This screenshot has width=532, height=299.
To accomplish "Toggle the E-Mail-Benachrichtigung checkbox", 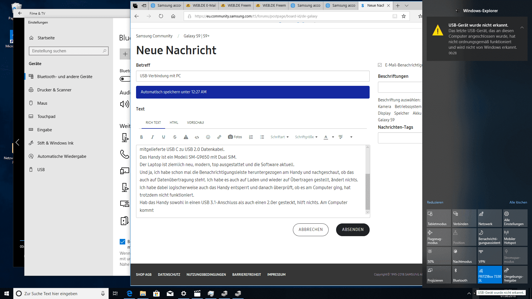I will click(380, 65).
